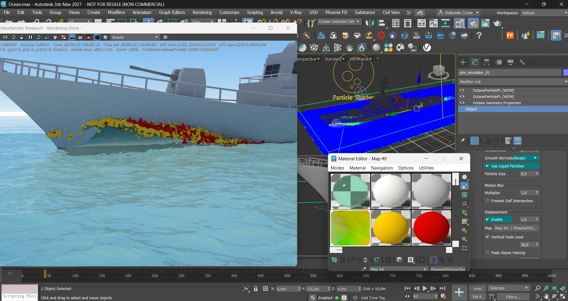Toggle the selection lock icon in status bar
The width and height of the screenshot is (568, 301).
256,289
